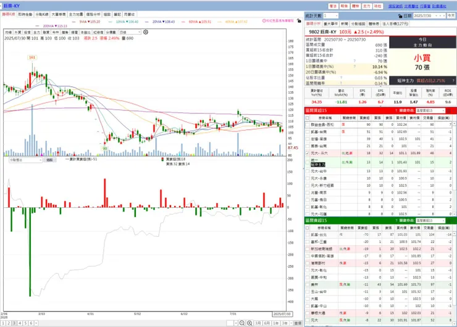Toggle 投信 indicator on chart toolbar
Image resolution: width=457 pixels, height=327 pixels.
[x=27, y=32]
